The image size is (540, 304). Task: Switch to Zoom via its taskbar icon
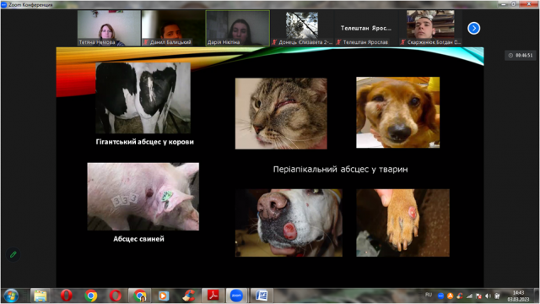coord(236,296)
